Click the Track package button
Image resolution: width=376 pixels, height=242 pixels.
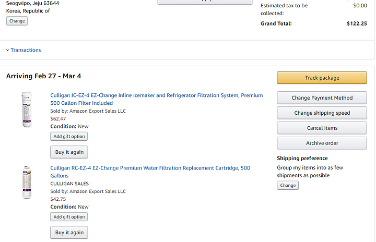pyautogui.click(x=322, y=78)
